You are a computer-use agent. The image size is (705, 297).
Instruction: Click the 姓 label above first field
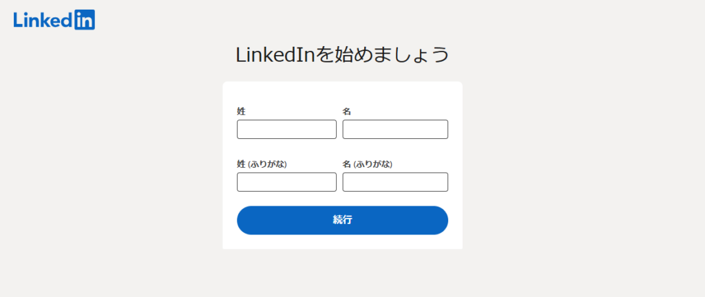(241, 111)
